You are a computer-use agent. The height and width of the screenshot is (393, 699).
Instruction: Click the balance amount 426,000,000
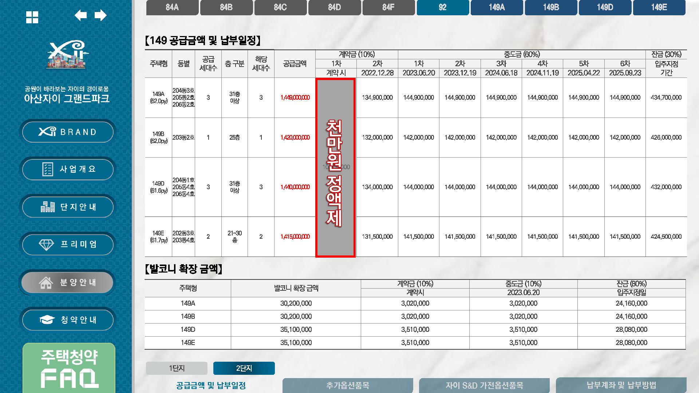coord(666,138)
